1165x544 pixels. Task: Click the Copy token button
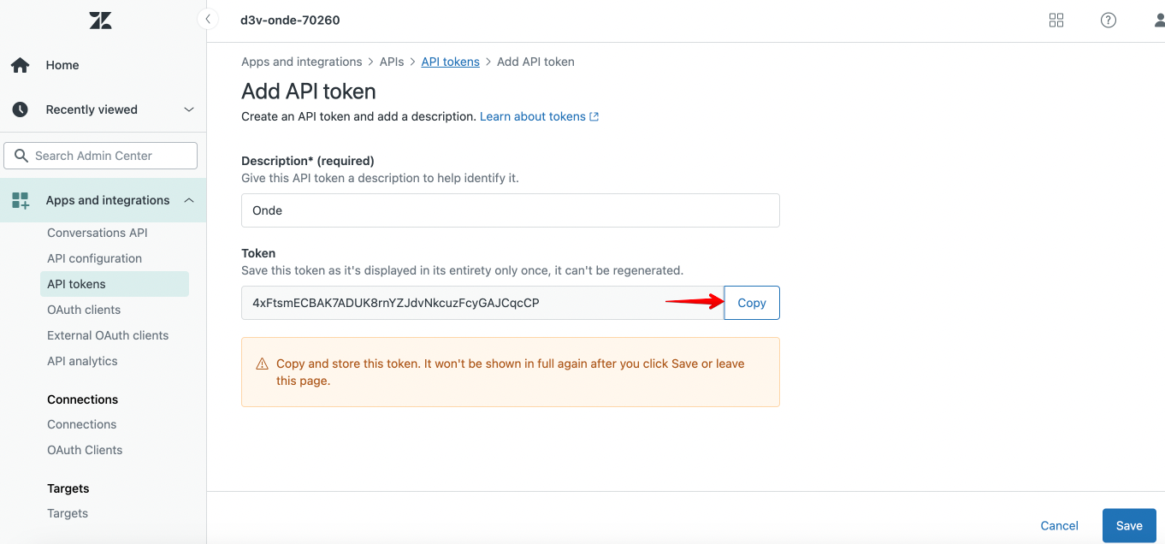click(x=752, y=303)
